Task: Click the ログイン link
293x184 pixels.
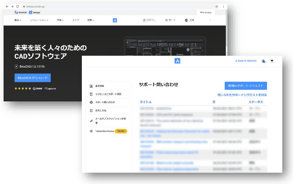Action: 149,20
